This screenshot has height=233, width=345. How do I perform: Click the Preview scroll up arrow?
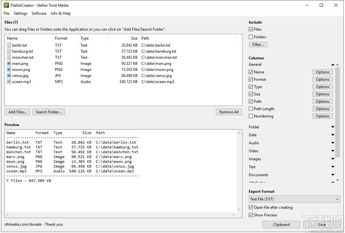[239, 133]
